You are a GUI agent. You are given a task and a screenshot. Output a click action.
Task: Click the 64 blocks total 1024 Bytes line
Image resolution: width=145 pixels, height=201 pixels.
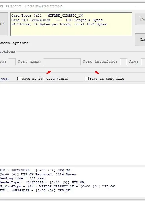coord(59,24)
